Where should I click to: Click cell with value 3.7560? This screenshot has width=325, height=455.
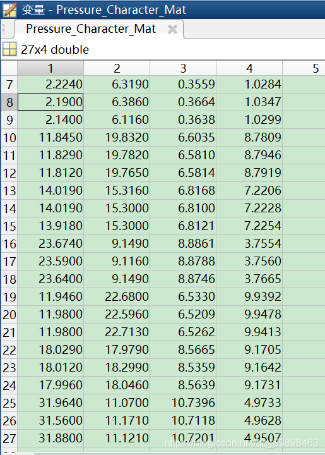249,262
